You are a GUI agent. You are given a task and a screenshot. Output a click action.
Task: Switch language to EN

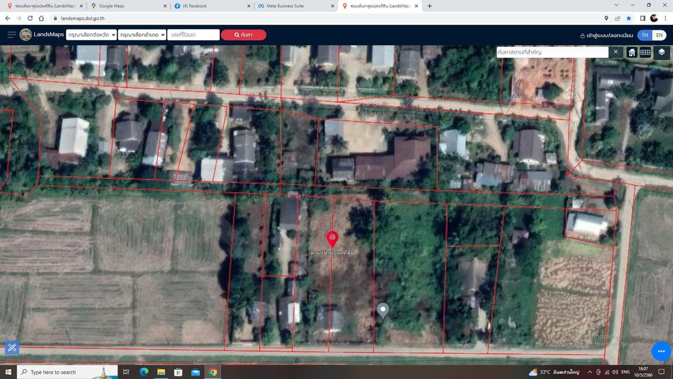[659, 35]
